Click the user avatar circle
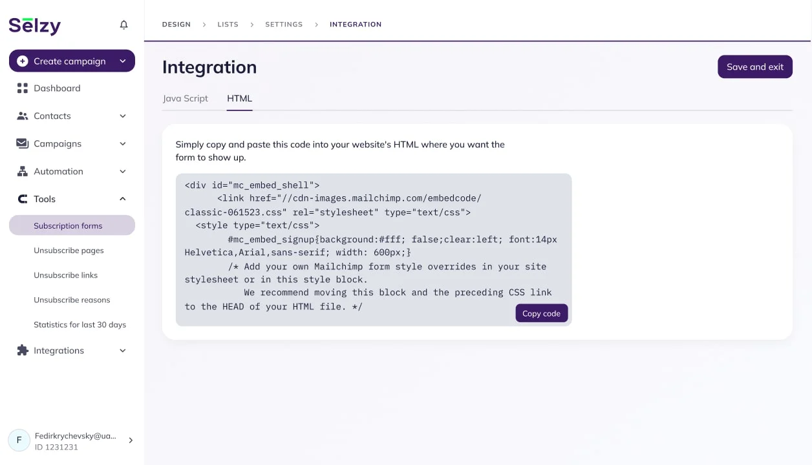Screen dimensions: 812x465 pyautogui.click(x=19, y=440)
